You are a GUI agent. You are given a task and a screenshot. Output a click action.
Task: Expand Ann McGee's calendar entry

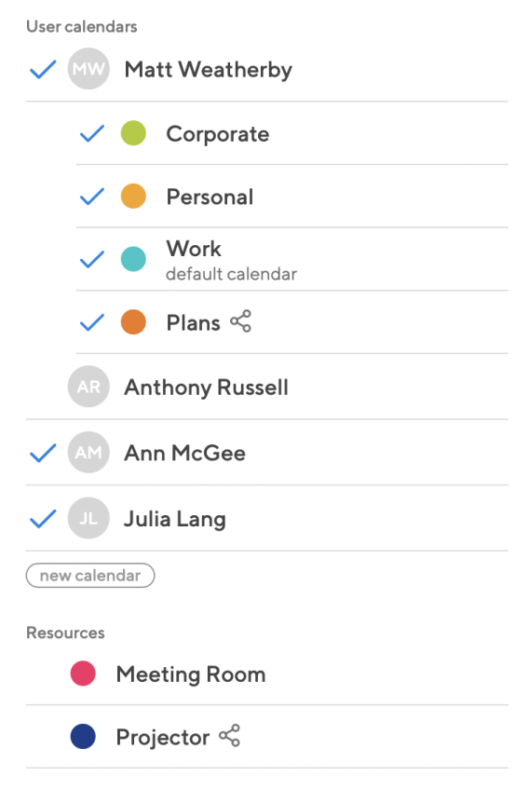267,453
